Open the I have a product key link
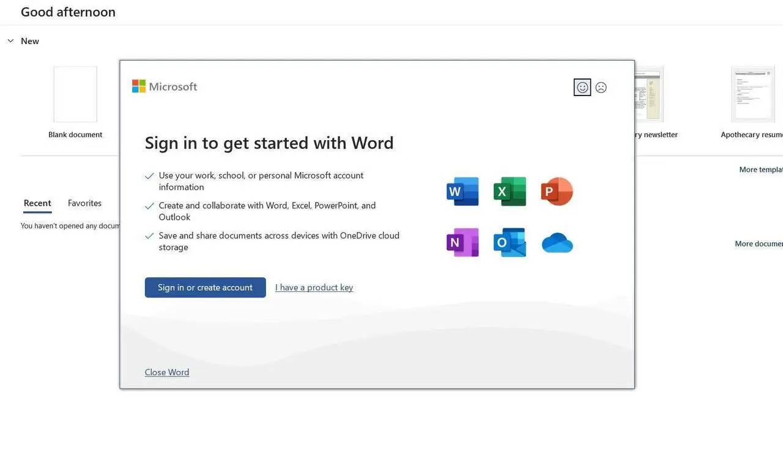 coord(314,288)
